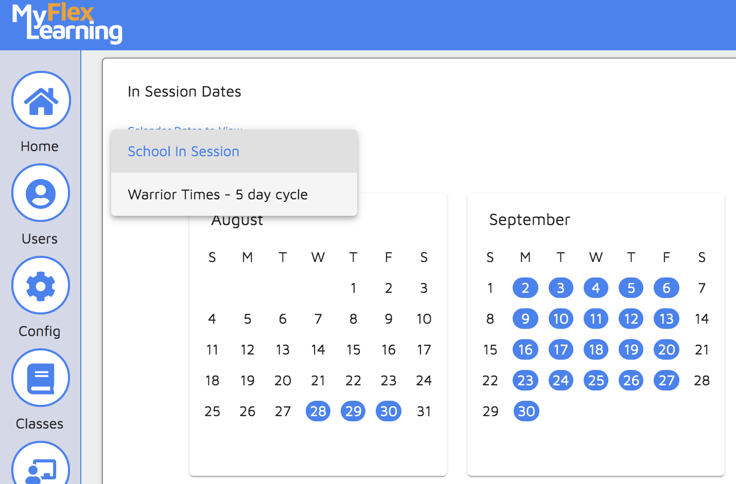Deselect September 13 session date
Viewport: 736px width, 484px height.
pyautogui.click(x=667, y=319)
